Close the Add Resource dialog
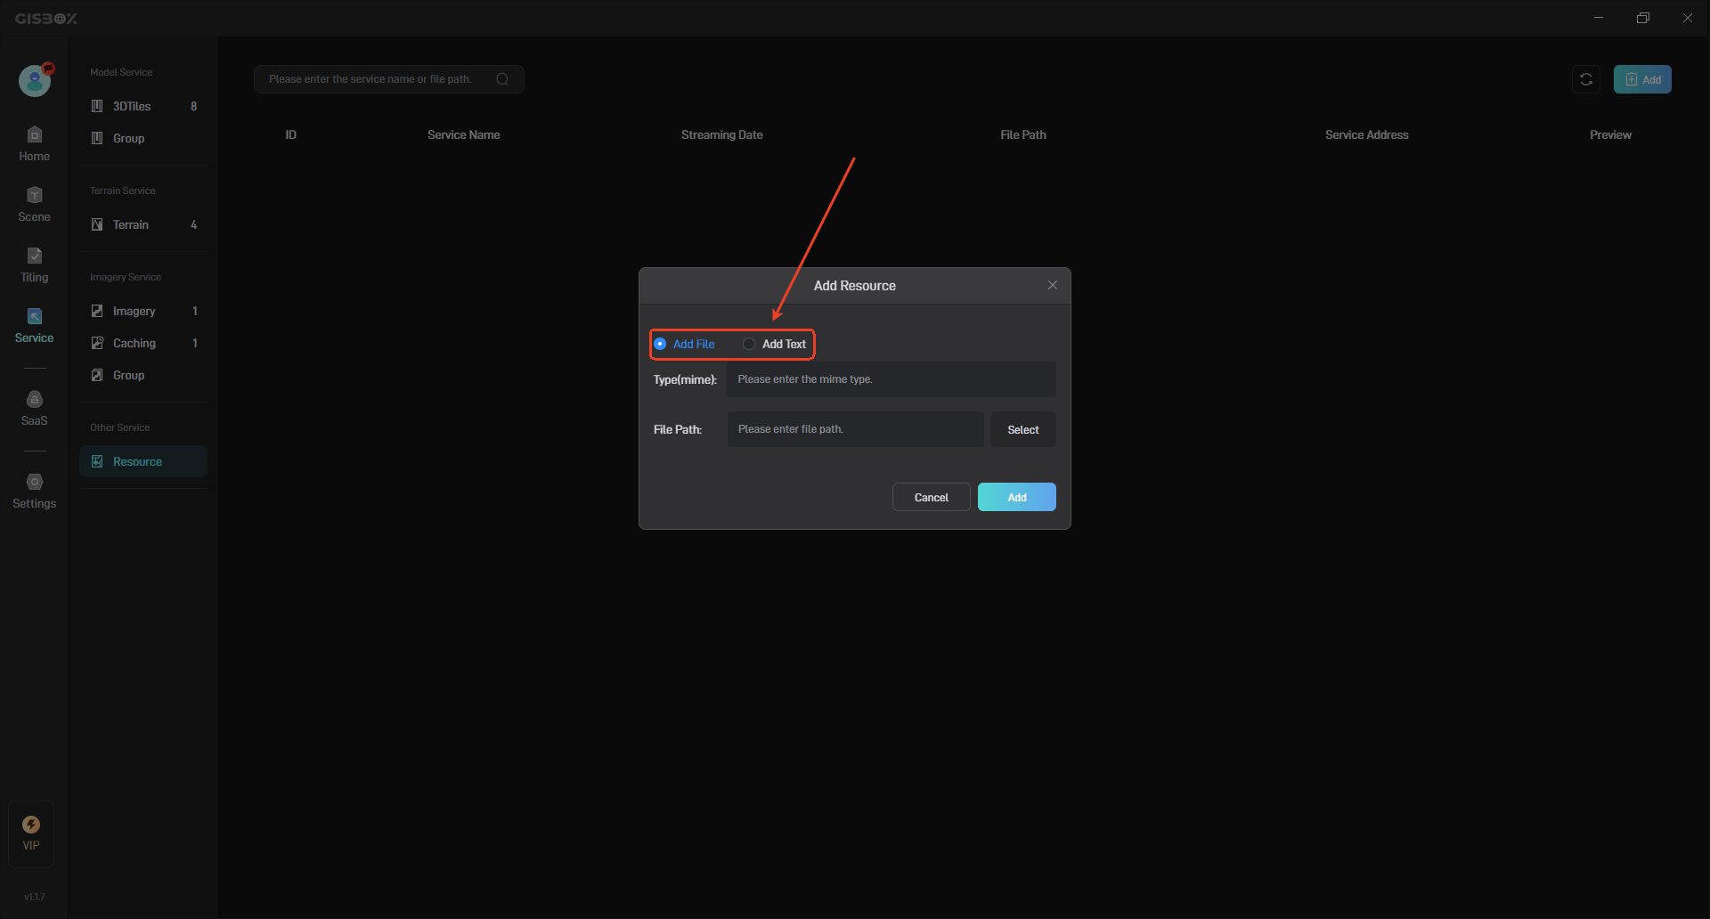Viewport: 1710px width, 919px height. point(1052,285)
